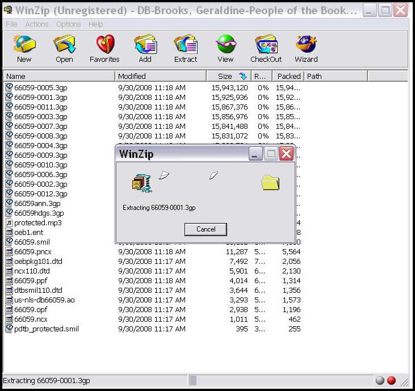This screenshot has height=391, width=415.
Task: Select file name 66059.opf
Action: coord(31,309)
